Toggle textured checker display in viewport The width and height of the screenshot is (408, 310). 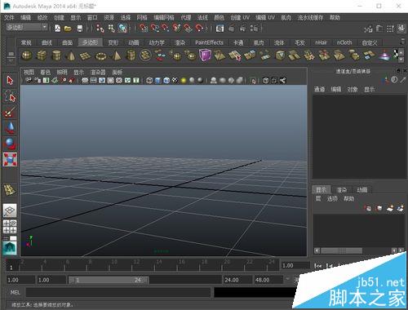click(x=175, y=81)
